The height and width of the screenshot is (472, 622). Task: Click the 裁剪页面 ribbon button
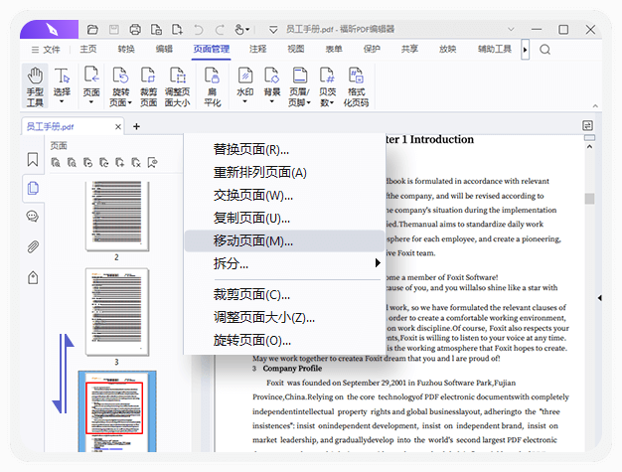point(148,86)
